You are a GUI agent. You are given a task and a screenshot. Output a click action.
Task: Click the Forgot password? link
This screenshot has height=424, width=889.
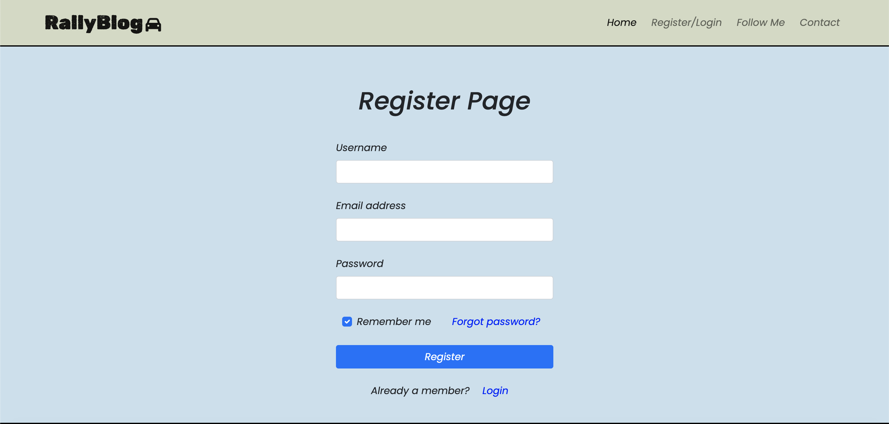(x=496, y=322)
